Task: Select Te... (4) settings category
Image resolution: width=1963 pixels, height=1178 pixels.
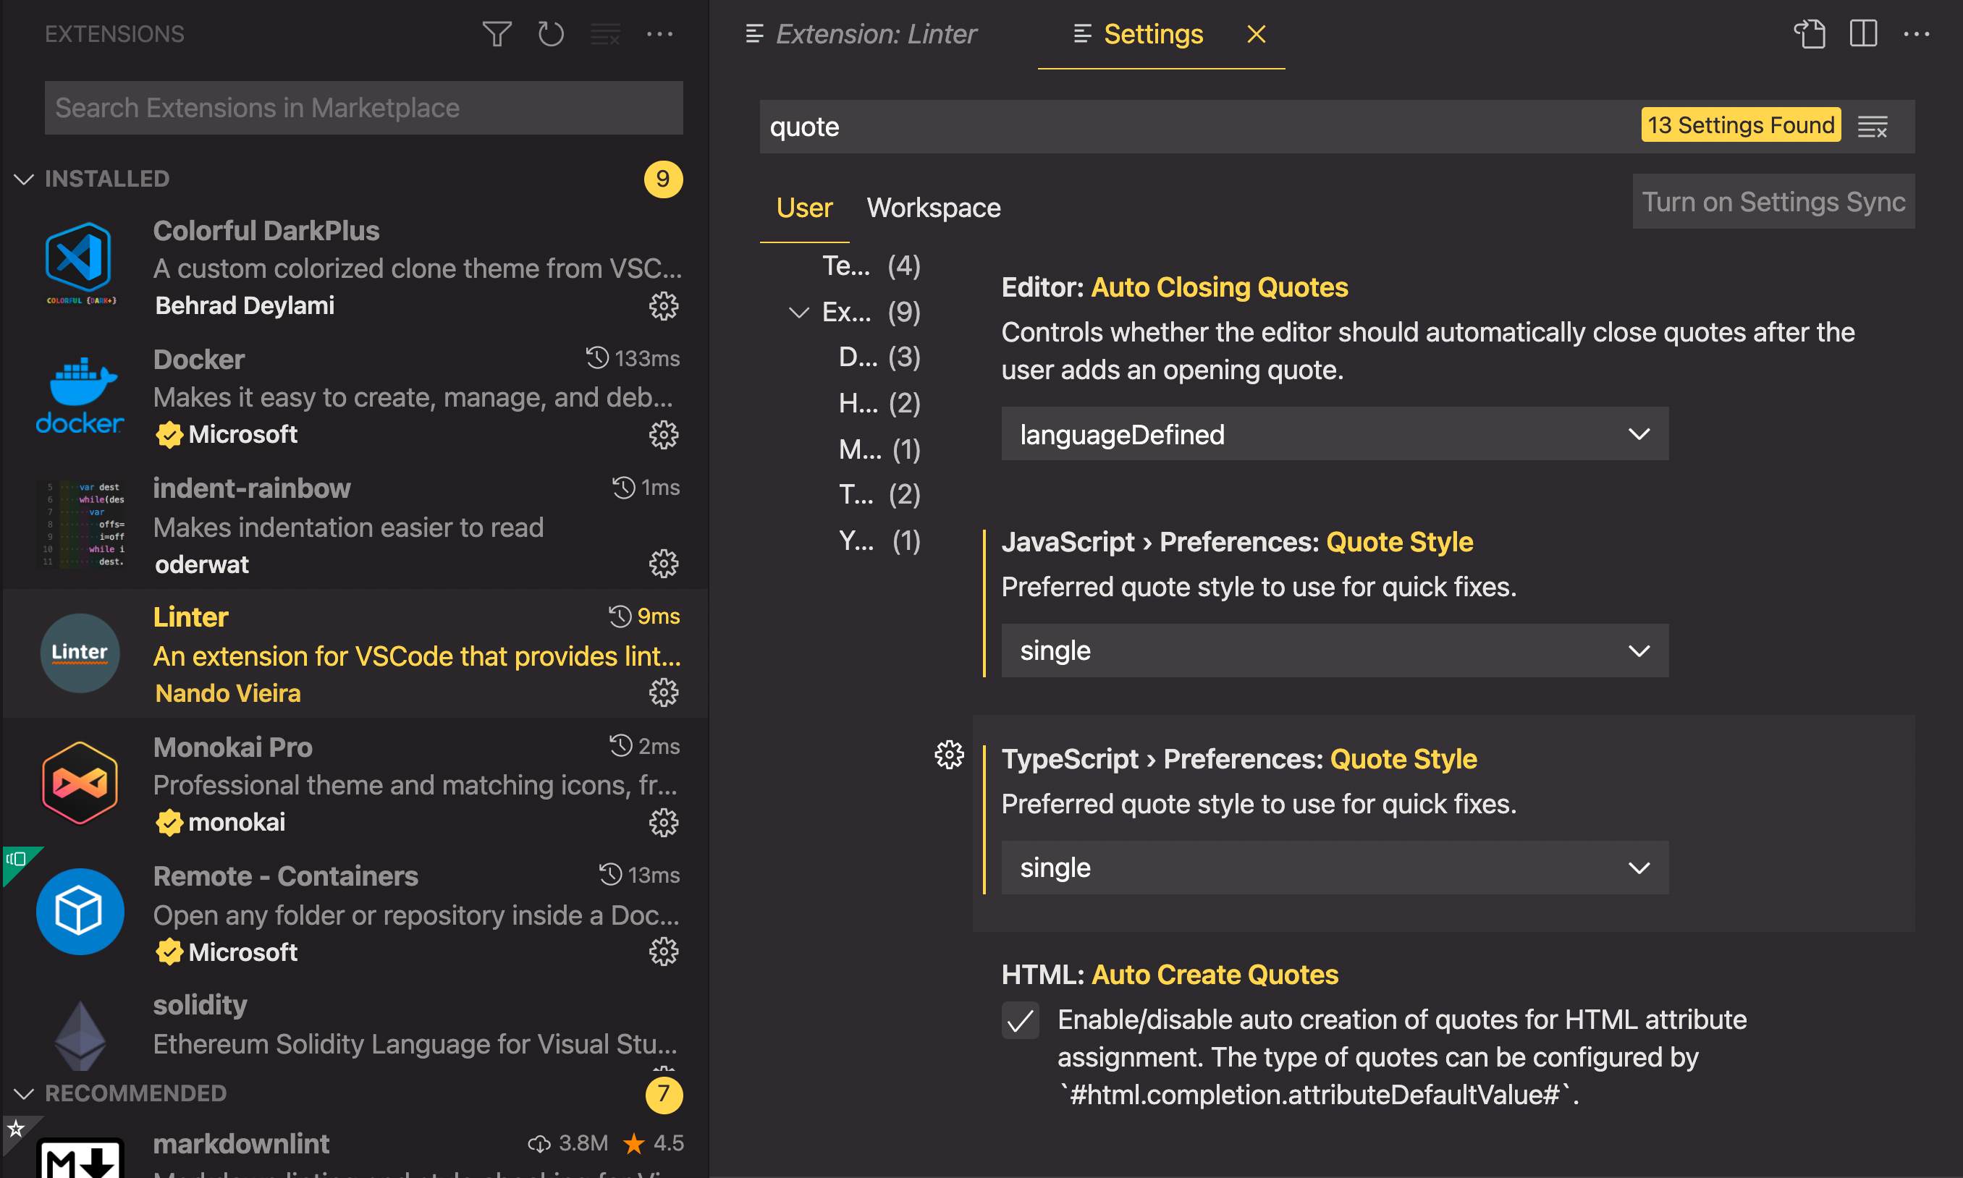Action: (871, 265)
